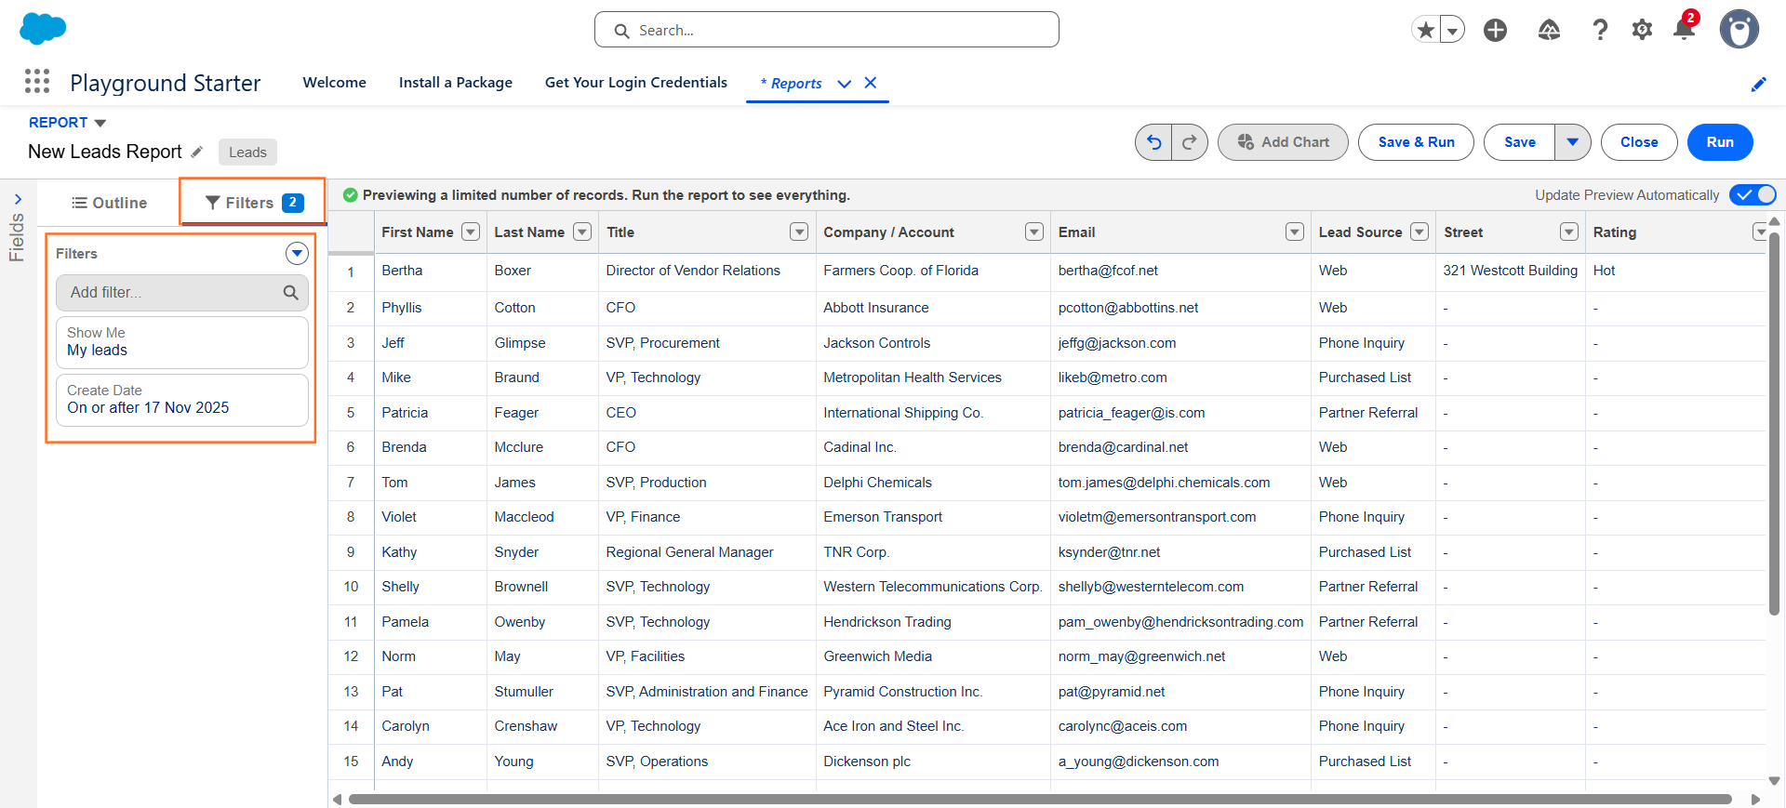This screenshot has width=1786, height=808.
Task: Go to the Welcome tab
Action: [335, 83]
